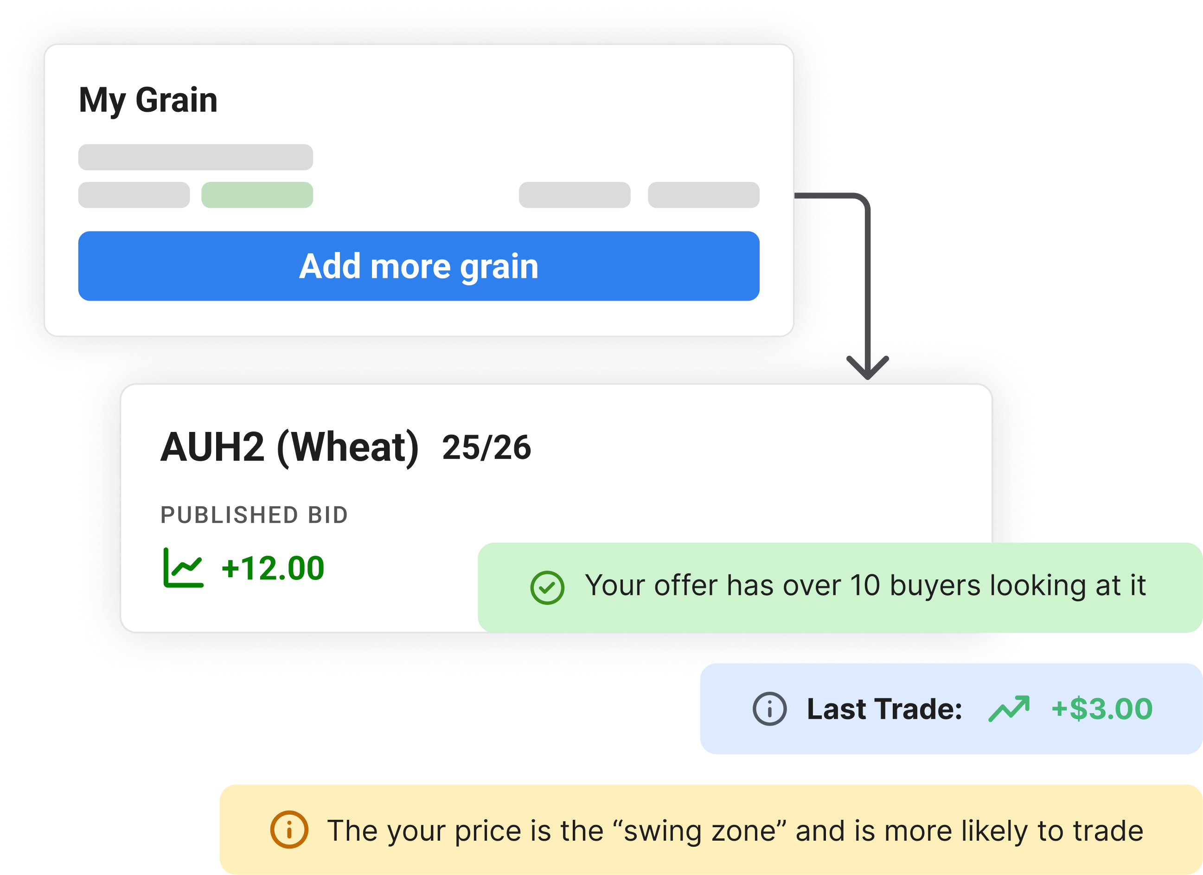Click the green placeholder pill

tap(257, 195)
